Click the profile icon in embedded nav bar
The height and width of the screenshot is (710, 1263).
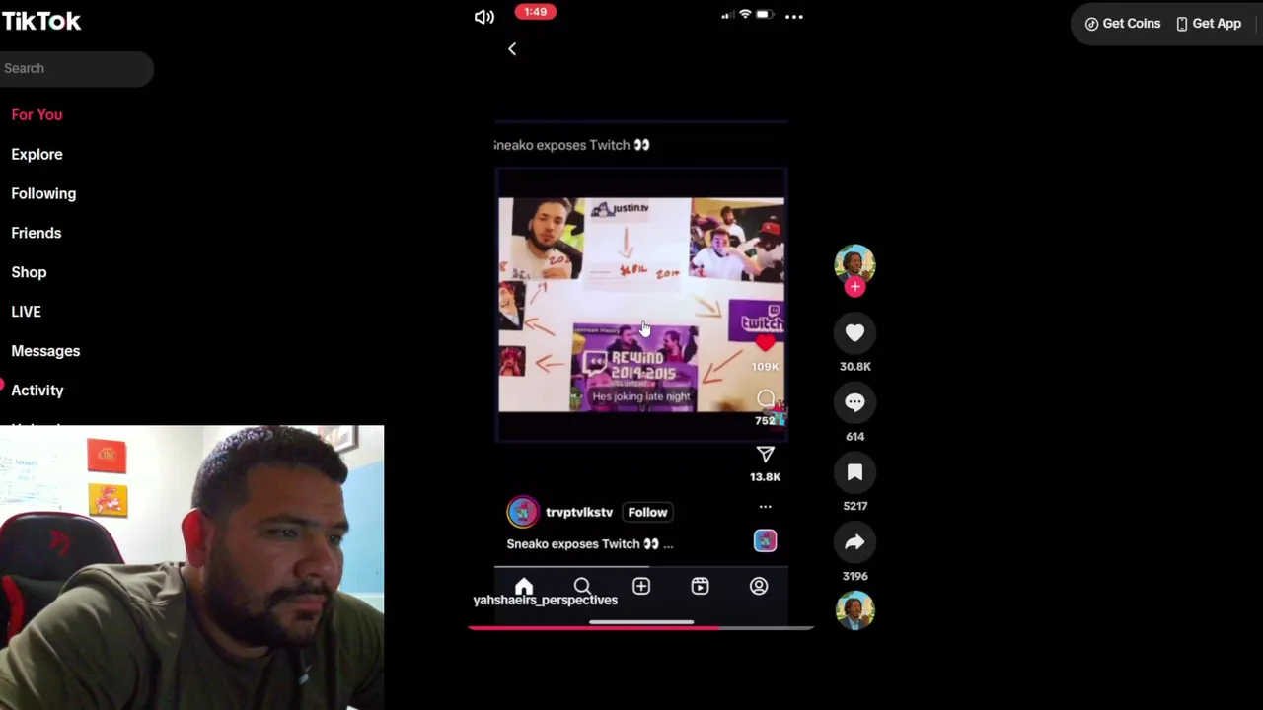click(x=759, y=586)
